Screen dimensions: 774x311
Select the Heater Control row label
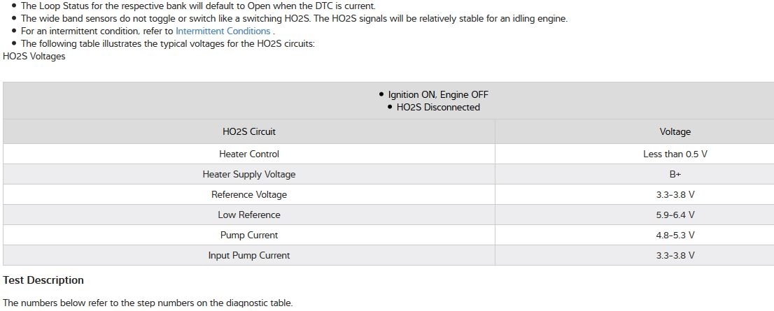249,154
